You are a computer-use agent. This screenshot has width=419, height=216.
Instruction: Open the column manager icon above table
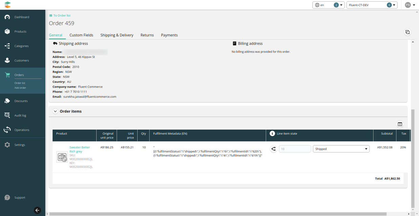tap(400, 124)
